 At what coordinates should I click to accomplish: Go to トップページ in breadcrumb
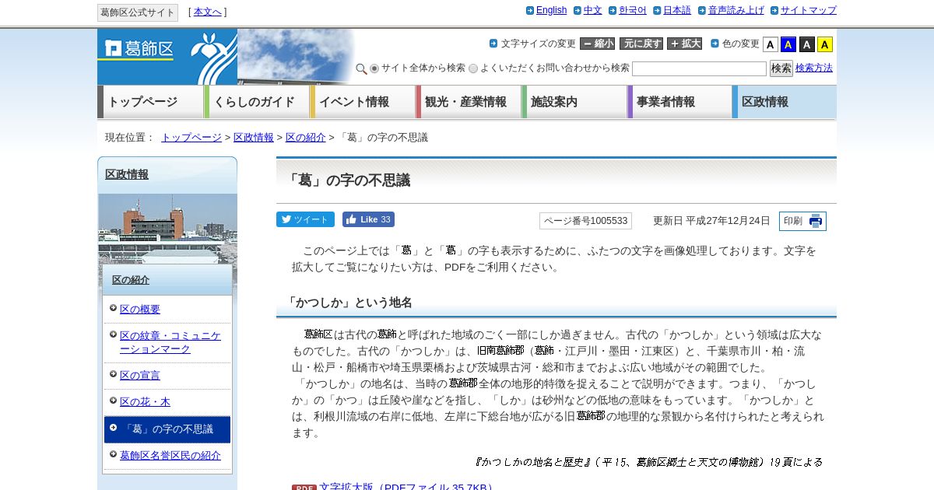pos(191,138)
